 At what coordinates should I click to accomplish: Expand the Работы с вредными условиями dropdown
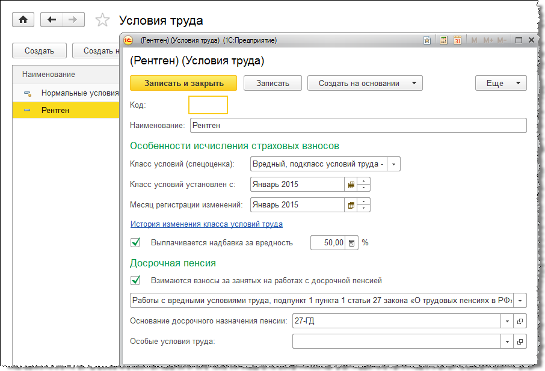pos(520,301)
